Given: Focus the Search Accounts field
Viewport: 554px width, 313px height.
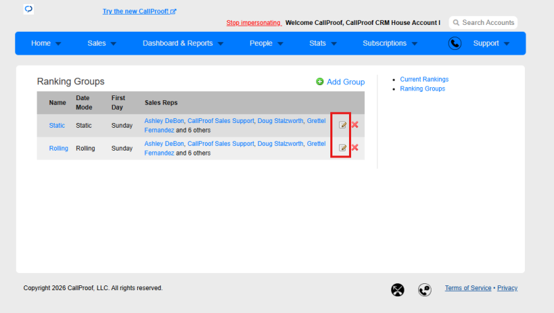Looking at the screenshot, I should [483, 23].
